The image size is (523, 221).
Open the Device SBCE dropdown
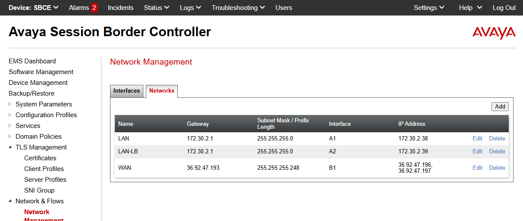pyautogui.click(x=34, y=8)
